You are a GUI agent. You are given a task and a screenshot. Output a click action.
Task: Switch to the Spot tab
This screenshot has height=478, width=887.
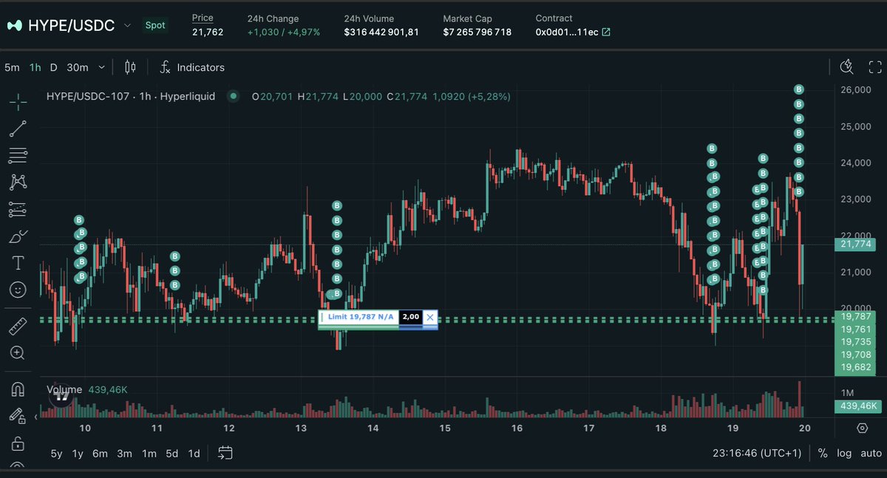(x=155, y=24)
